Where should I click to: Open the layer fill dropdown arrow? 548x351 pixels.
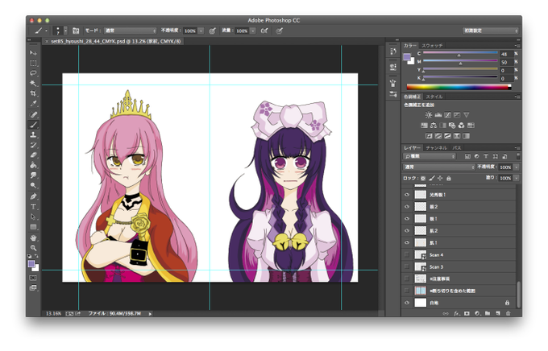click(517, 178)
